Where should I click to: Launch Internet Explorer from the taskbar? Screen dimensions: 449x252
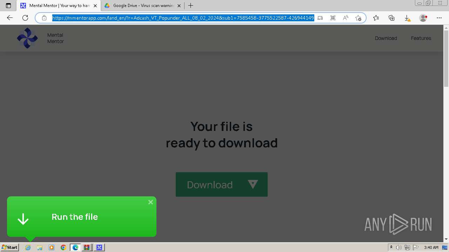(x=28, y=247)
